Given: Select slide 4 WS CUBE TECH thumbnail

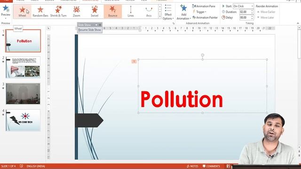Looking at the screenshot, I should [x=23, y=120].
